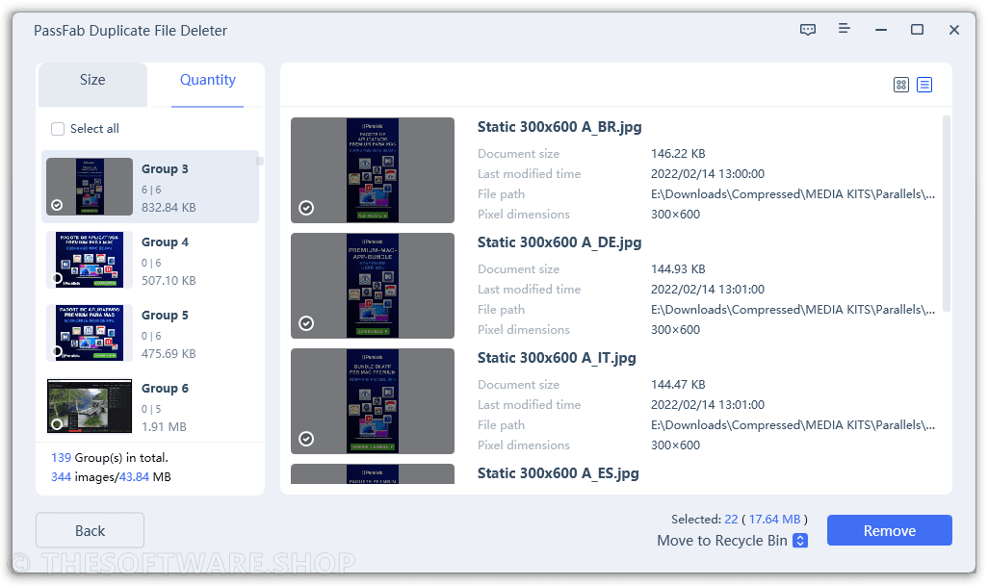Minimize the PassFab window
Screen dimensions: 988x585
pos(881,30)
